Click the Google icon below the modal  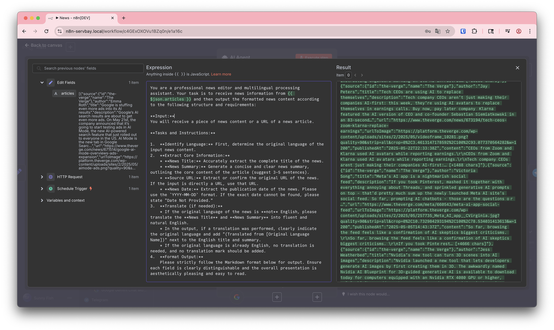pos(237,297)
